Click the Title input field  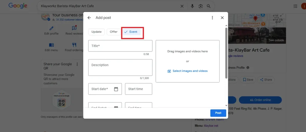[120, 46]
